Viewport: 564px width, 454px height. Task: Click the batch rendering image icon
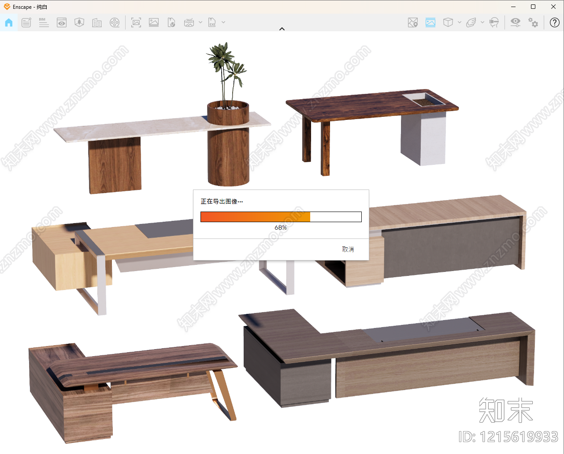pyautogui.click(x=154, y=22)
